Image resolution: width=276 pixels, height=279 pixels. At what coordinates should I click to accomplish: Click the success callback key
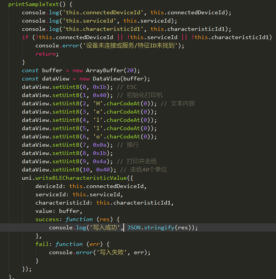click(47, 219)
